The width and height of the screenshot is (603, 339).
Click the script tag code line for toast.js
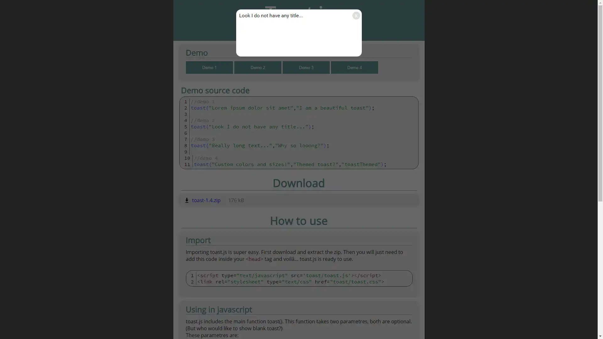pyautogui.click(x=289, y=276)
